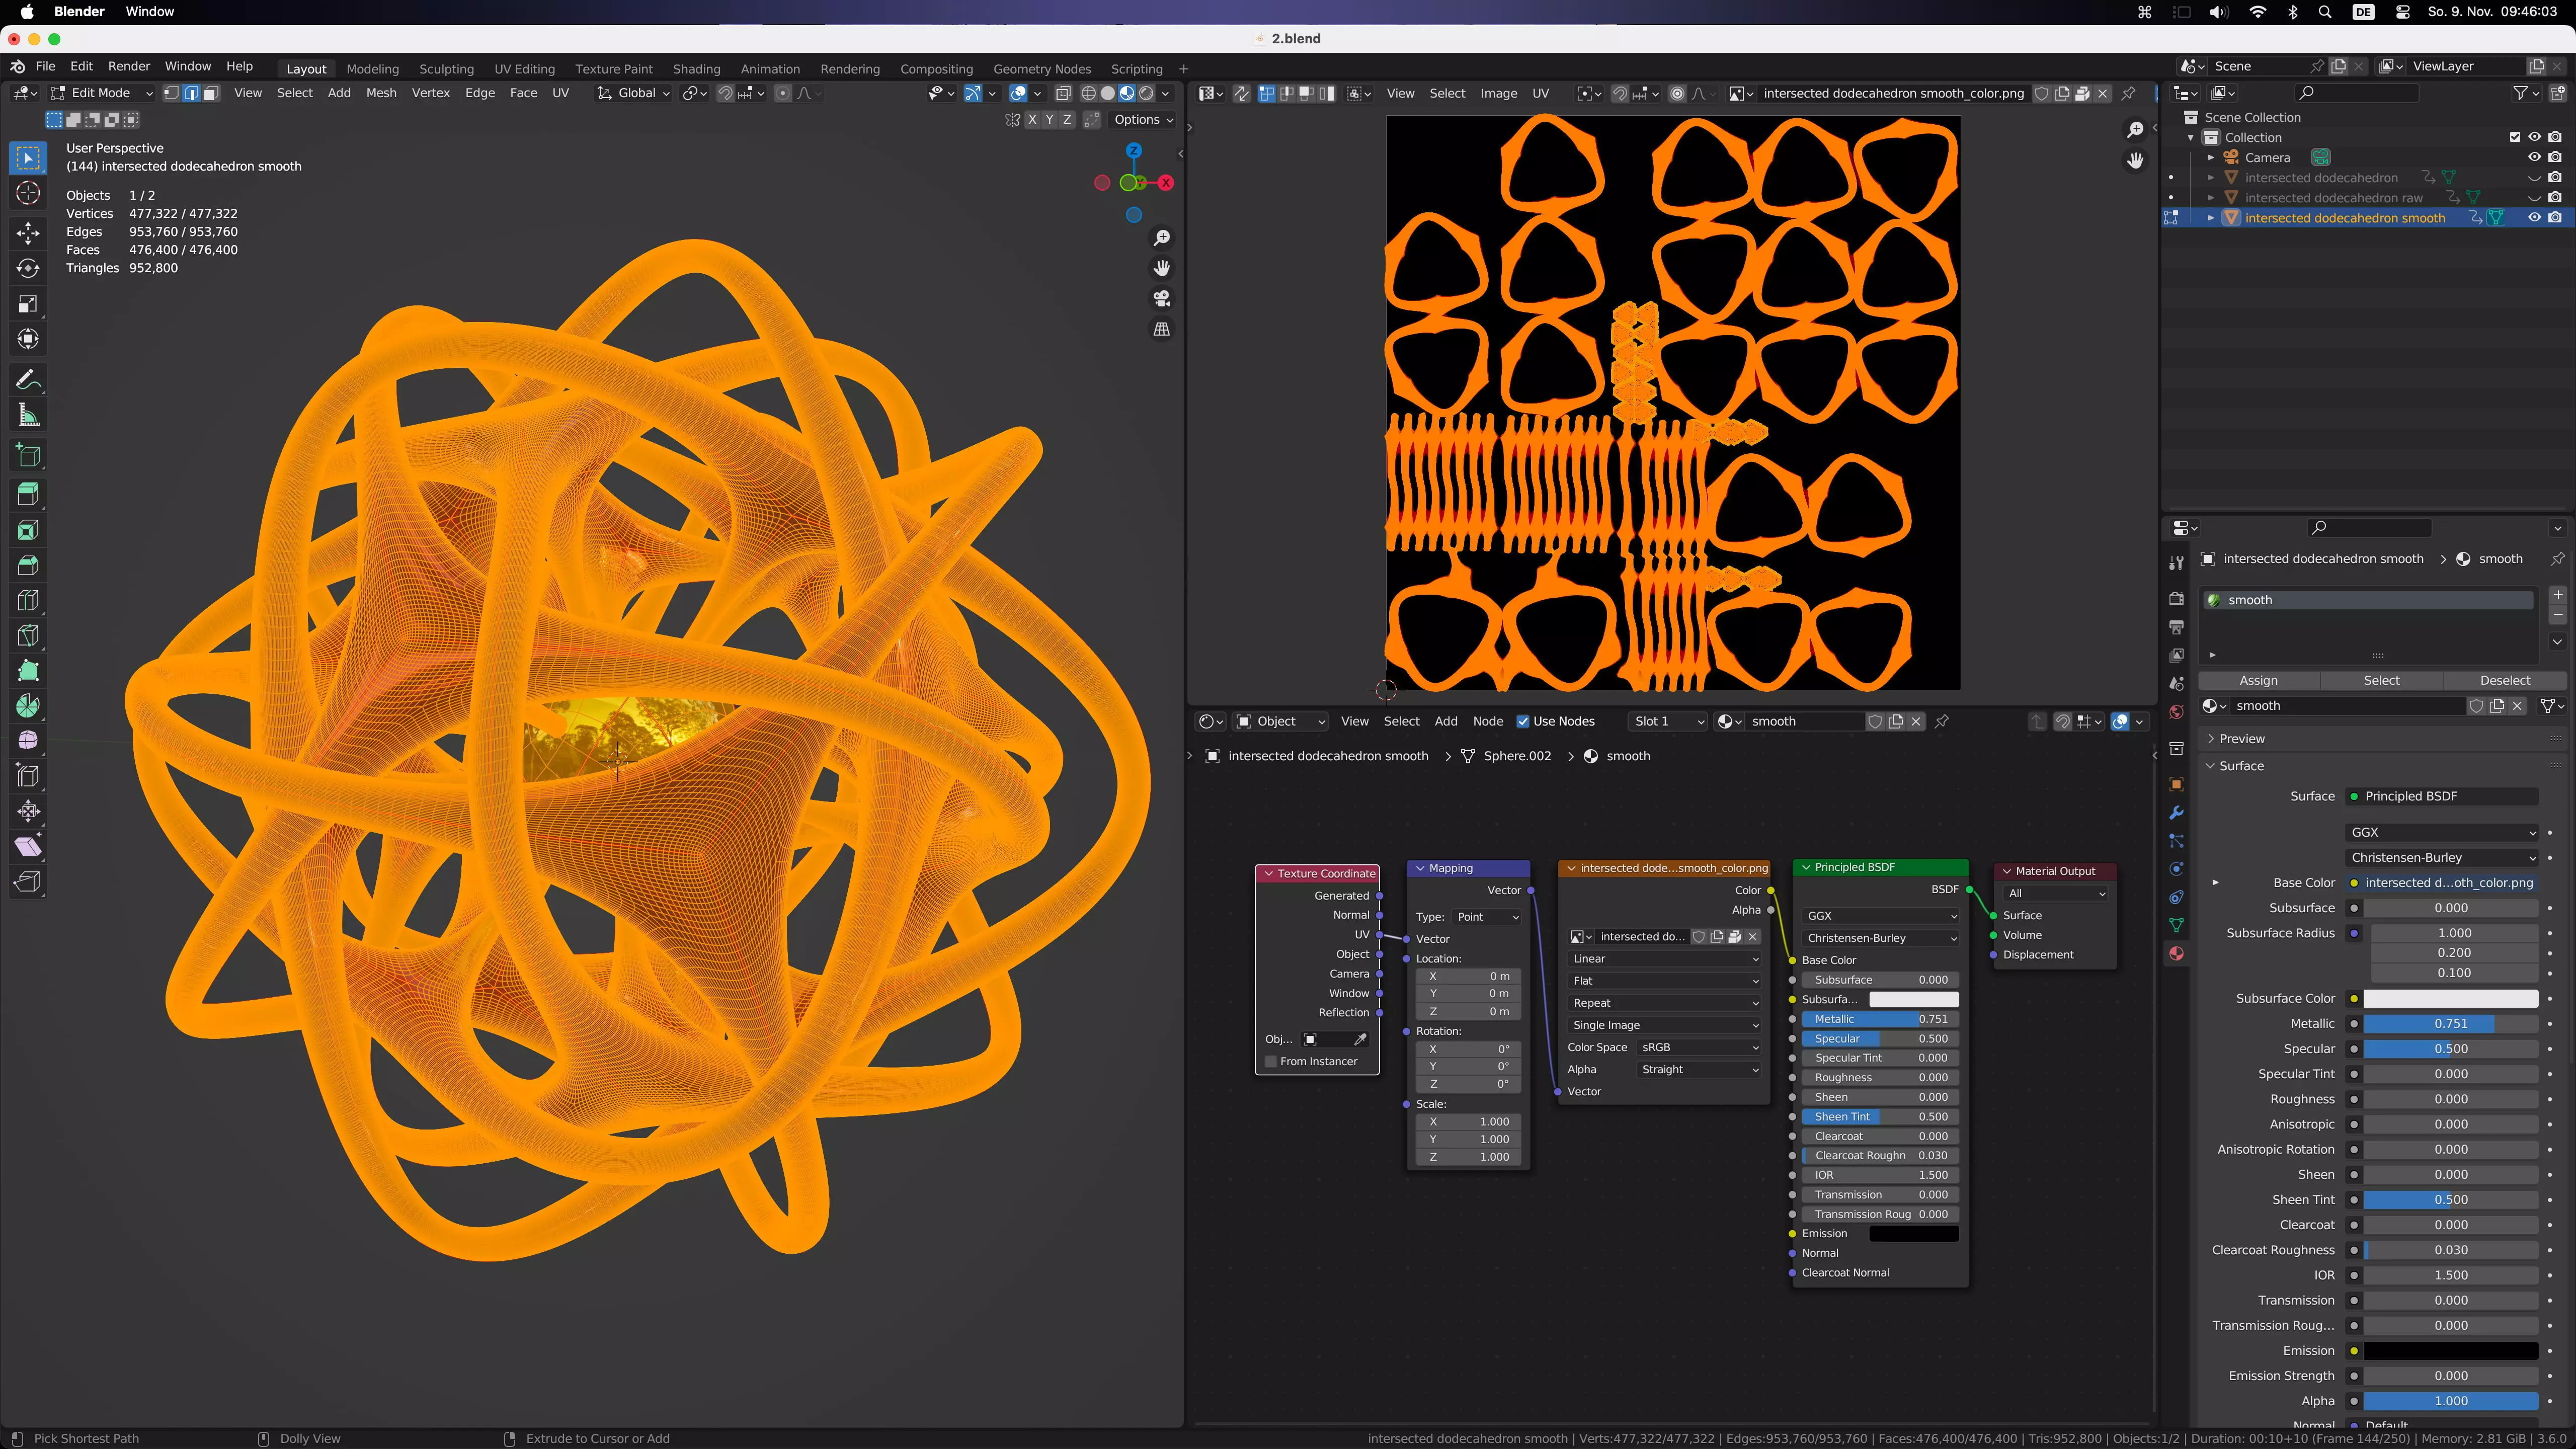The height and width of the screenshot is (1449, 2576).
Task: Open the Global transform orientation dropdown
Action: coord(634,93)
